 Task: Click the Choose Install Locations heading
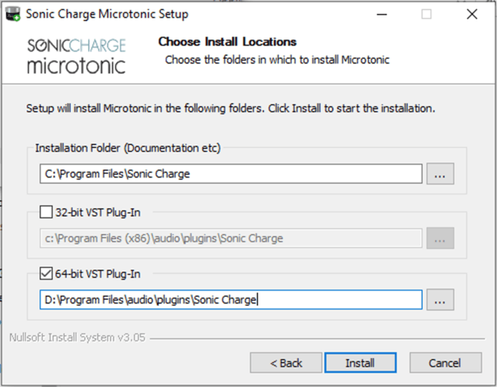click(228, 42)
